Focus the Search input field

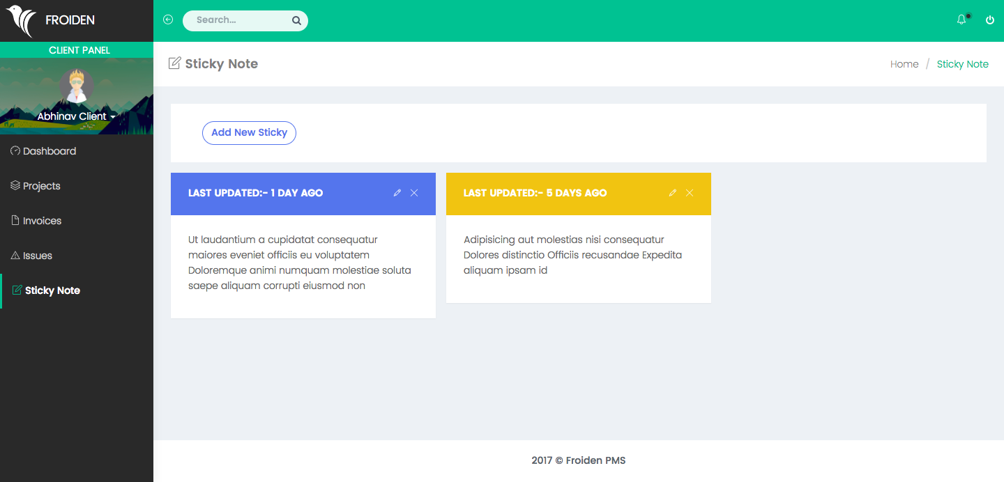click(237, 20)
